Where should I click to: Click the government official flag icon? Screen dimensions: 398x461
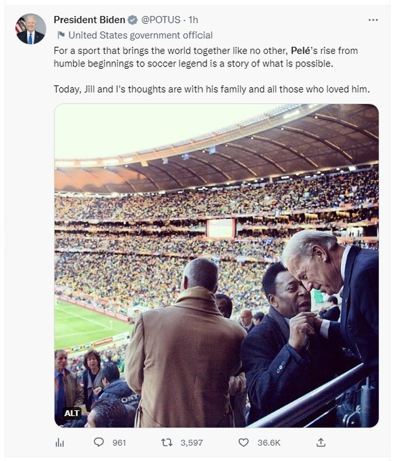point(60,35)
